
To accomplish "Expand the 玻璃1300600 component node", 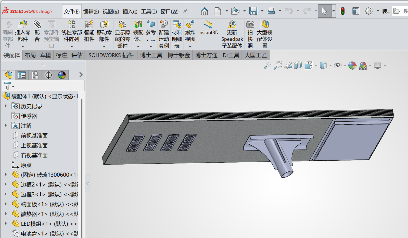I will (x=6, y=174).
